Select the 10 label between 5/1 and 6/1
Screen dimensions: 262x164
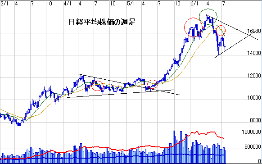click(177, 4)
